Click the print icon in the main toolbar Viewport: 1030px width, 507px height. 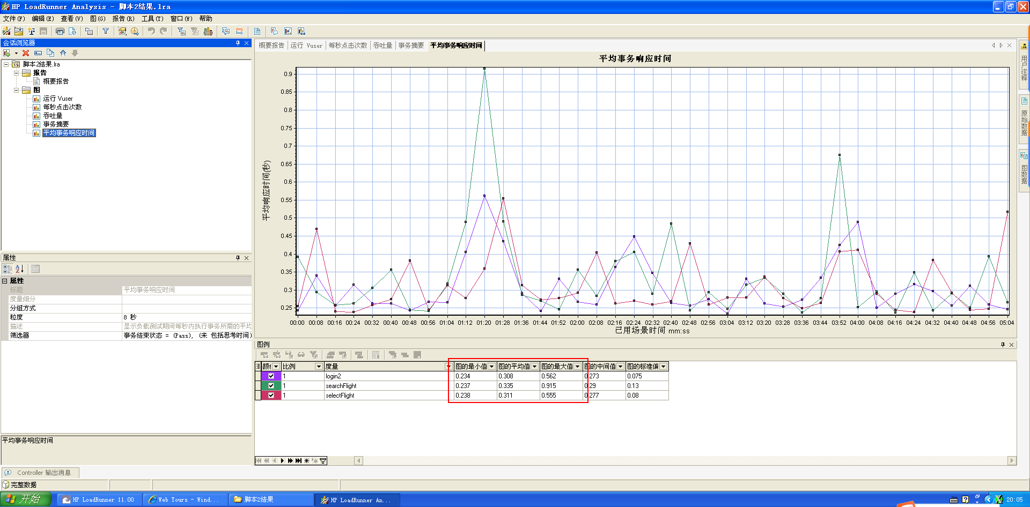tap(60, 32)
